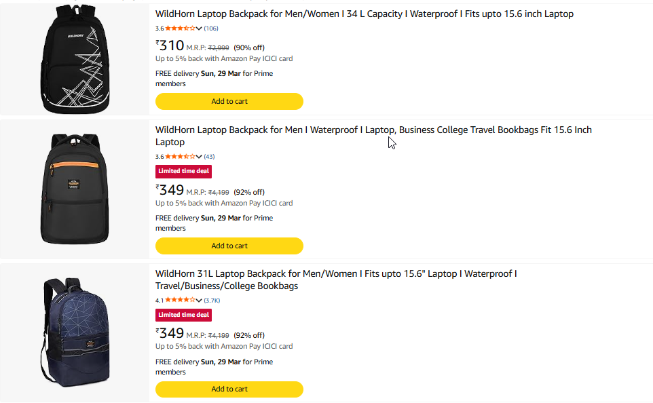Click the black backpack image with orange zipper
Screen dimensions: 653x403
coord(74,188)
